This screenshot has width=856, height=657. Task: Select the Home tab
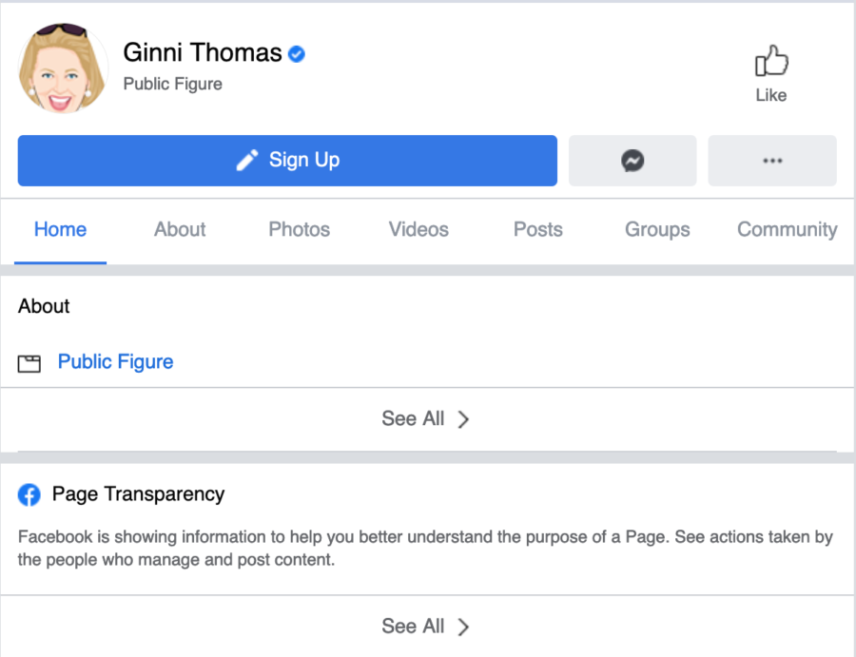(x=60, y=229)
